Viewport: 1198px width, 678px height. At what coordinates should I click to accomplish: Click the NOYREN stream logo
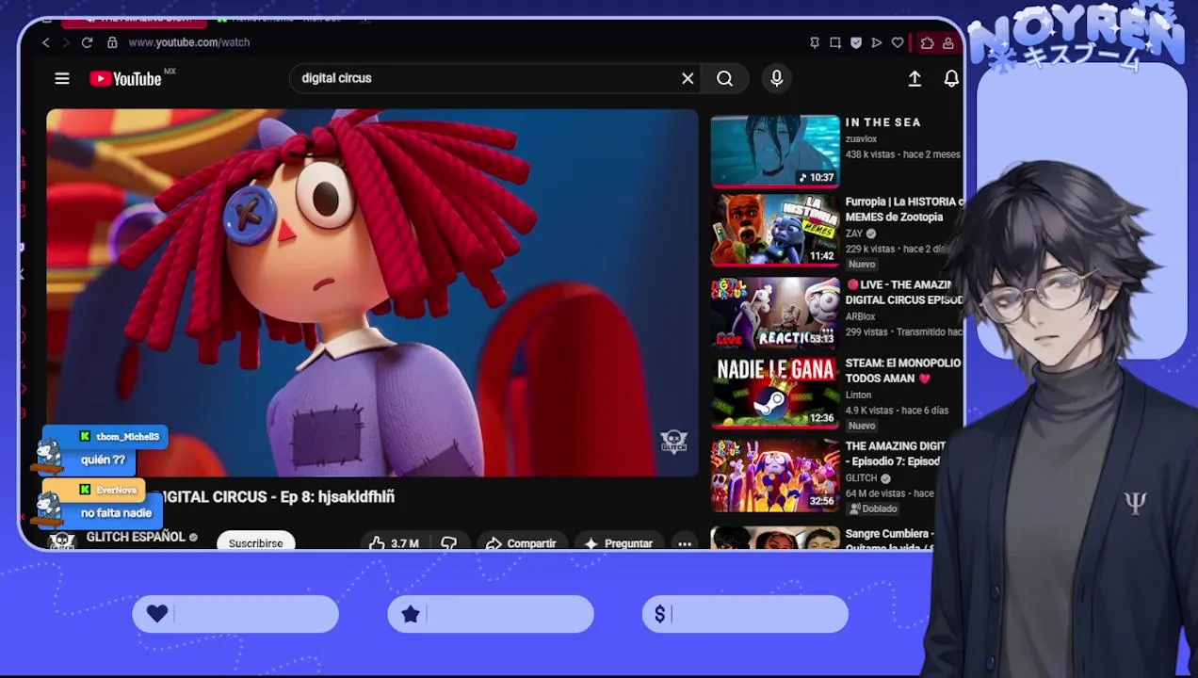[1077, 38]
